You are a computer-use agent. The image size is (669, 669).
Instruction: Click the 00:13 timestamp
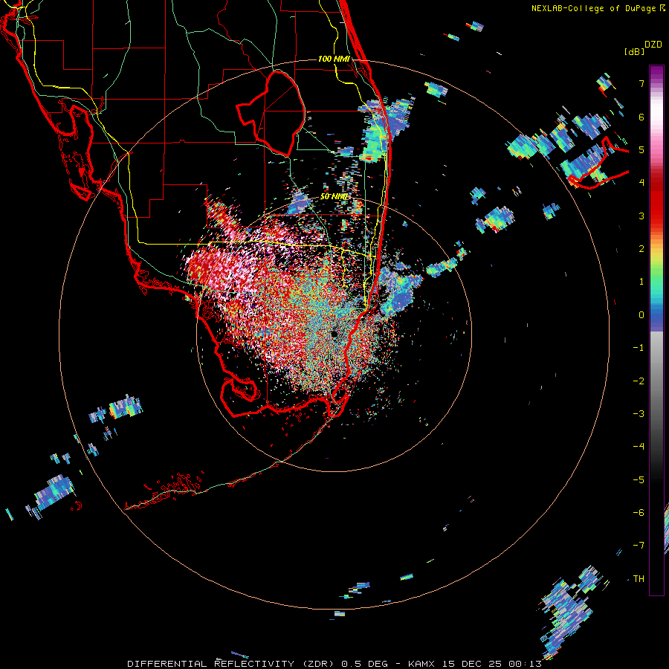[526, 664]
